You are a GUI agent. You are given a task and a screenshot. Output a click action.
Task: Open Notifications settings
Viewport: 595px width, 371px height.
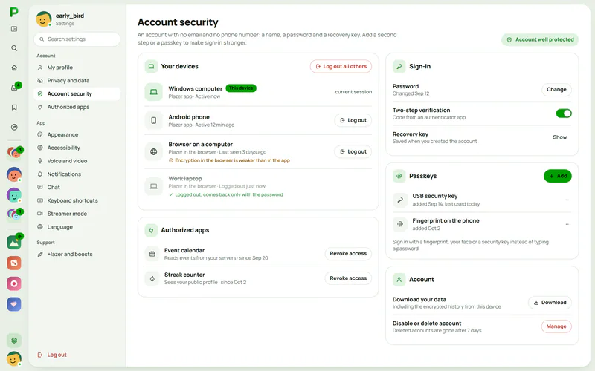[x=77, y=174]
